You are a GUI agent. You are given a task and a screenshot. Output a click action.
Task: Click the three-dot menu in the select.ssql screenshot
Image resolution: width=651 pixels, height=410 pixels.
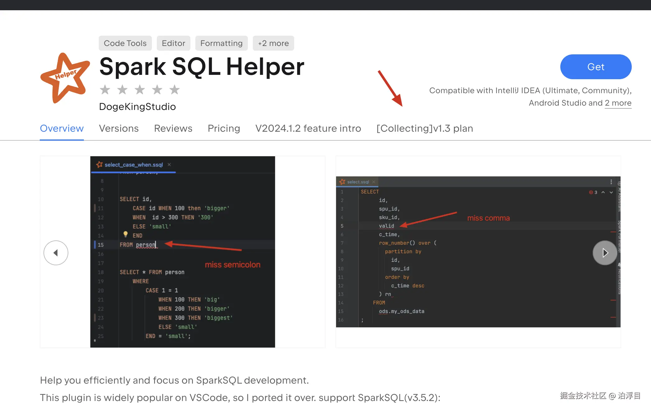611,182
